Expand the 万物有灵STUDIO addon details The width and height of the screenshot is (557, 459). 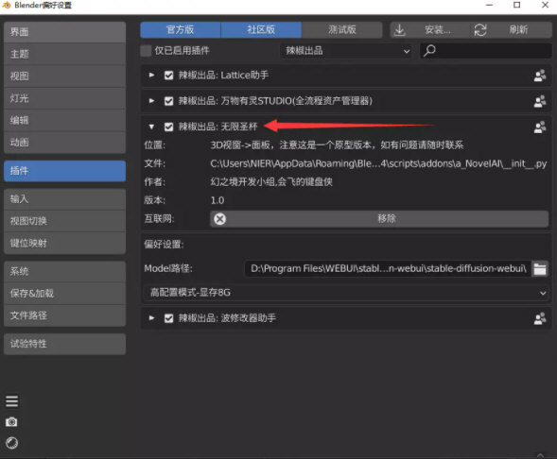click(151, 101)
